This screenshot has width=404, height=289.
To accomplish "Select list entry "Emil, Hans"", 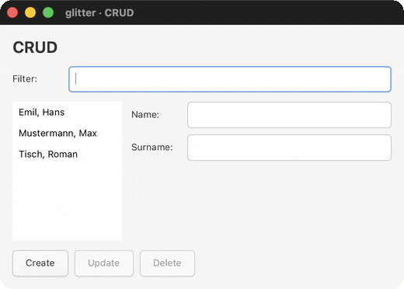I will 68,113.
